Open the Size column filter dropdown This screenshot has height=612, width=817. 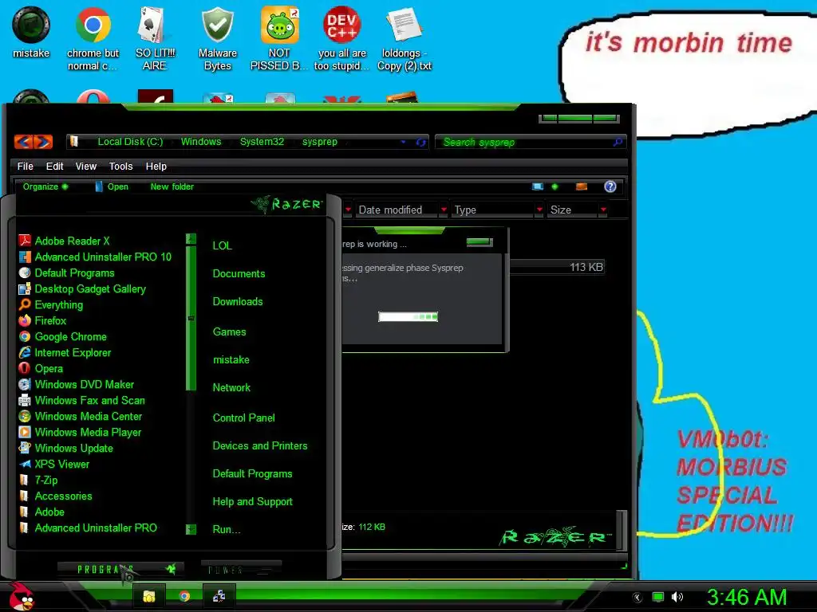point(603,210)
